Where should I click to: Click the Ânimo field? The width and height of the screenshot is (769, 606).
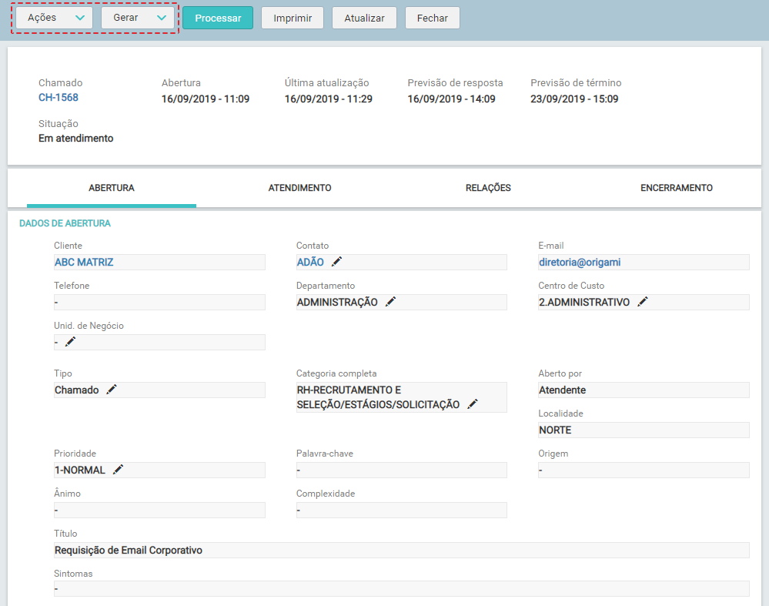point(159,511)
